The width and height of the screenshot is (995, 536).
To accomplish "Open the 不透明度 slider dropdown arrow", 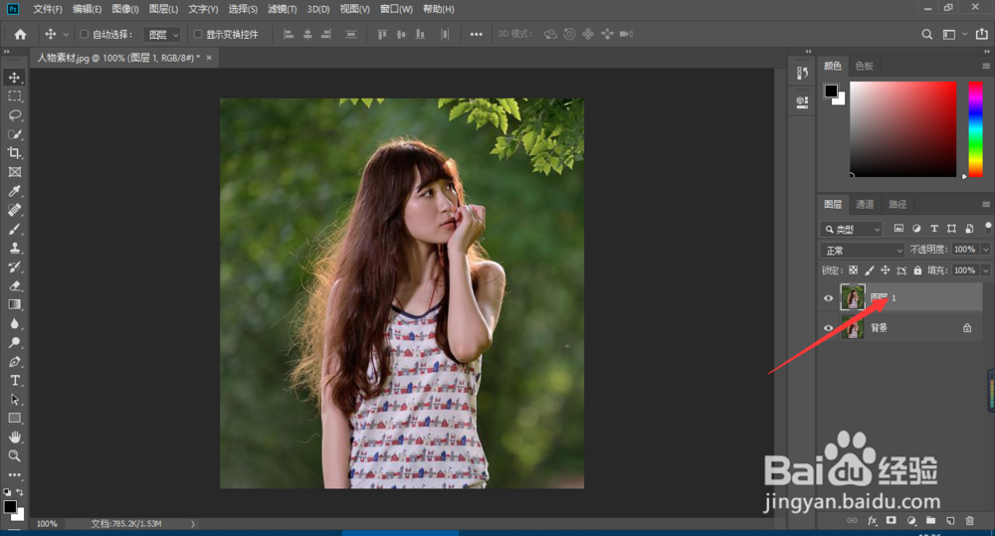I will 985,250.
